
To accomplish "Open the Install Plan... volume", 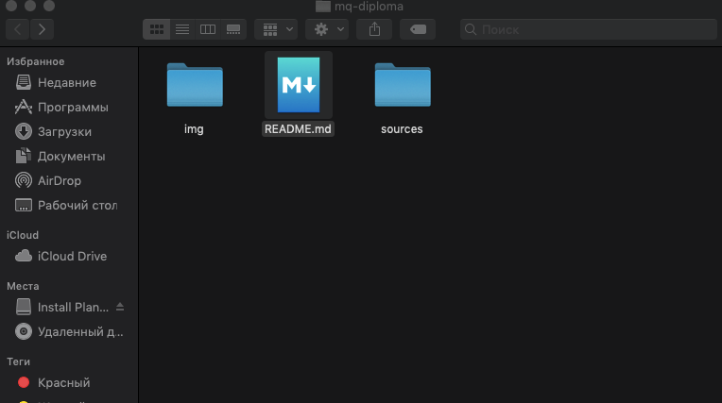I will (62, 308).
